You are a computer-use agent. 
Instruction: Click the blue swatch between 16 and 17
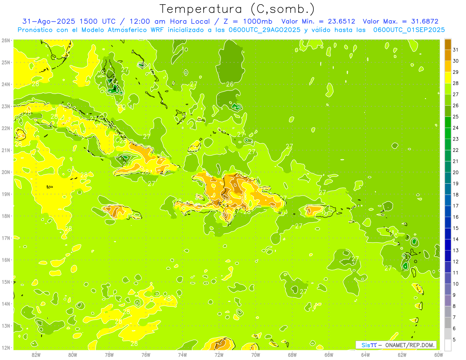point(448,211)
